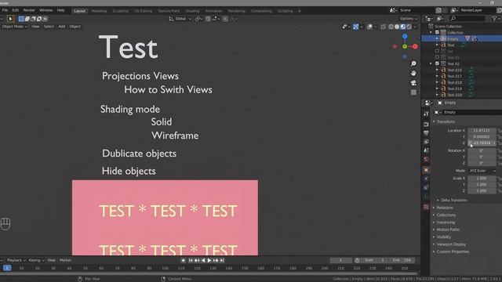Viewport: 502px width, 282px height.
Task: Click the preview range clock icon in timeline
Action: [x=357, y=260]
